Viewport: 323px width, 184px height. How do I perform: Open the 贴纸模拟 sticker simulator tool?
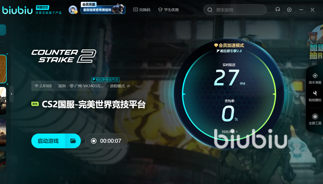(x=315, y=96)
